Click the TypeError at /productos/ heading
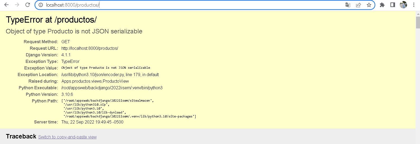Viewport: 420px width, 144px height. tap(51, 20)
